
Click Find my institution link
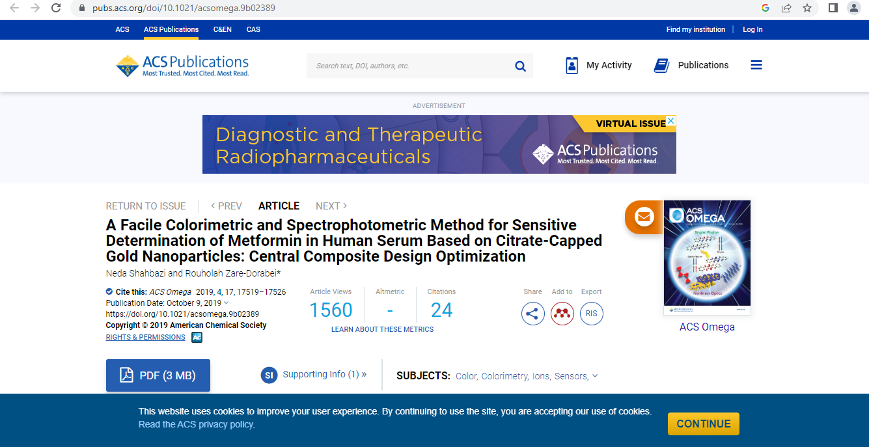click(x=696, y=29)
